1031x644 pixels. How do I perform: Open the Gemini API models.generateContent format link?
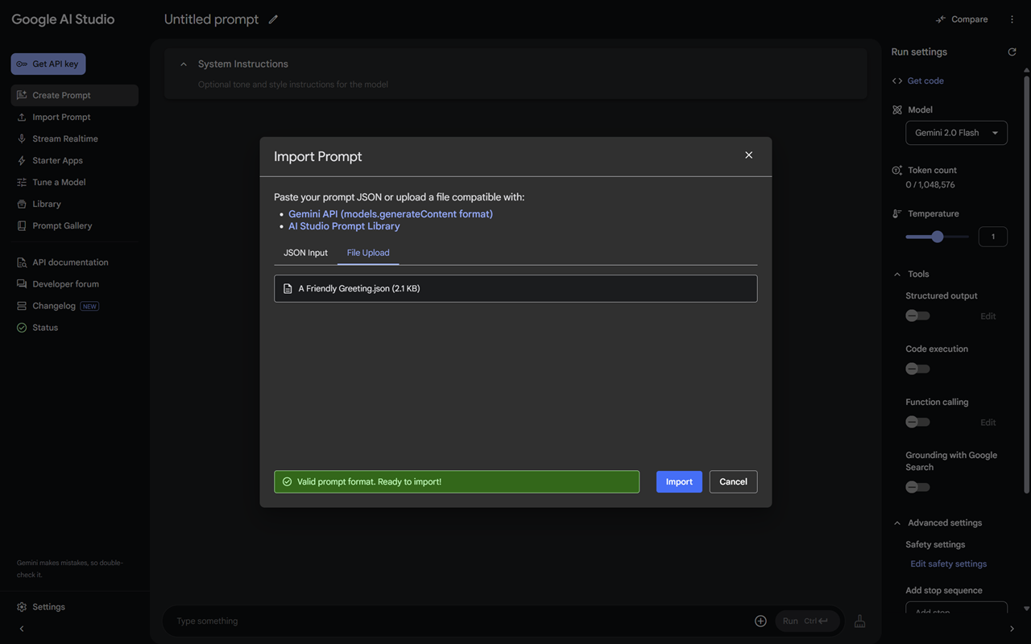pyautogui.click(x=391, y=214)
